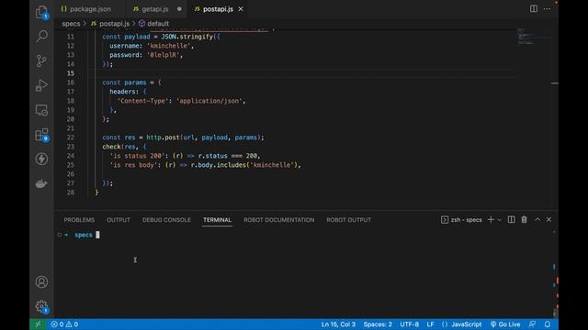This screenshot has width=588, height=330.
Task: Close the postapi.js tab
Action: point(241,9)
